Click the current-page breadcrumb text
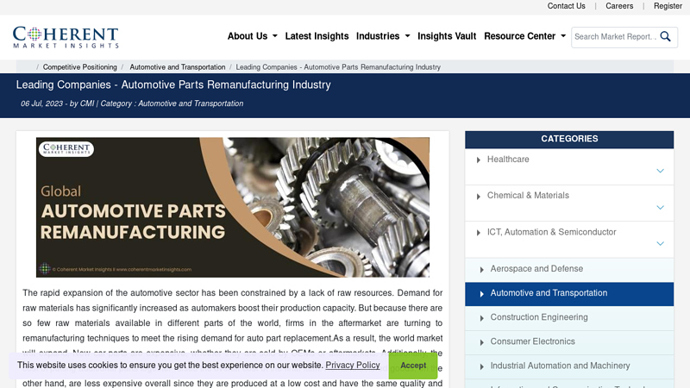690x388 pixels. (x=338, y=67)
